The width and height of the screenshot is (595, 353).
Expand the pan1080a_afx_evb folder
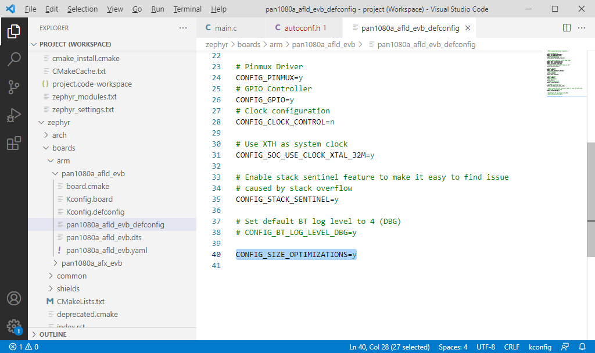pyautogui.click(x=112, y=263)
